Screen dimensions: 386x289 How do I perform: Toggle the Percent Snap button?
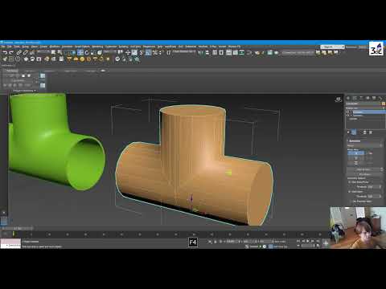click(155, 52)
